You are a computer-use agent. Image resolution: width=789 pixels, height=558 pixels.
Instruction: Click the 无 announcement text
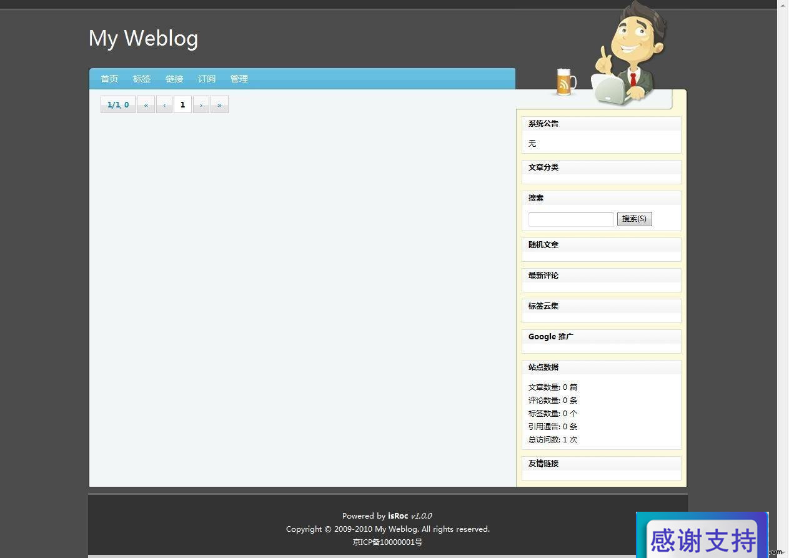tap(532, 144)
